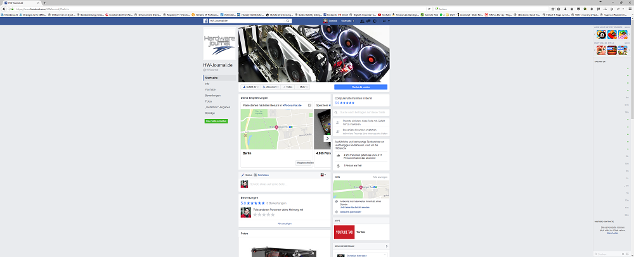Select Startseite in page sidebar
The width and height of the screenshot is (634, 257).
[219, 78]
